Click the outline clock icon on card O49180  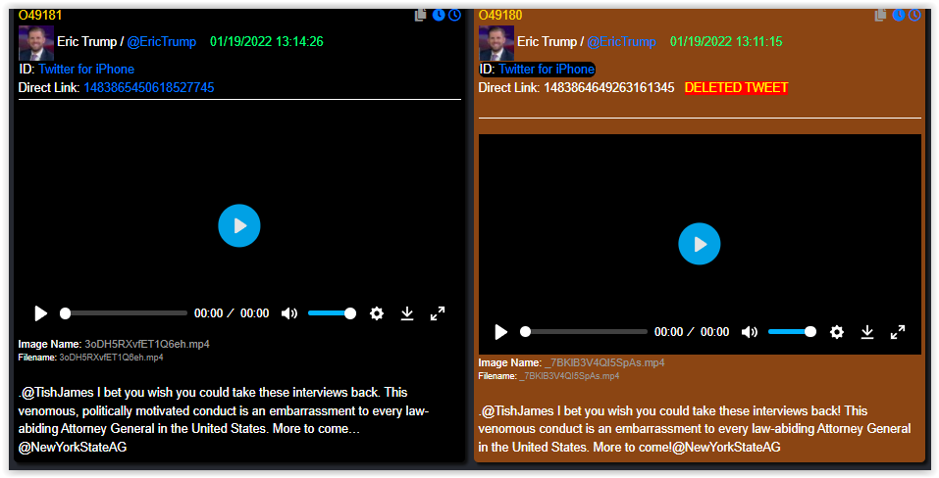(x=915, y=15)
